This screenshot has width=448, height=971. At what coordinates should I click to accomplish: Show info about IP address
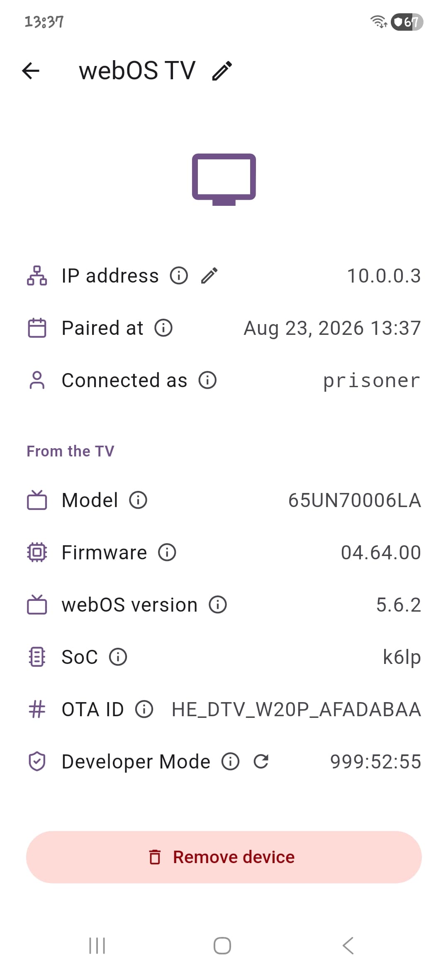click(179, 276)
